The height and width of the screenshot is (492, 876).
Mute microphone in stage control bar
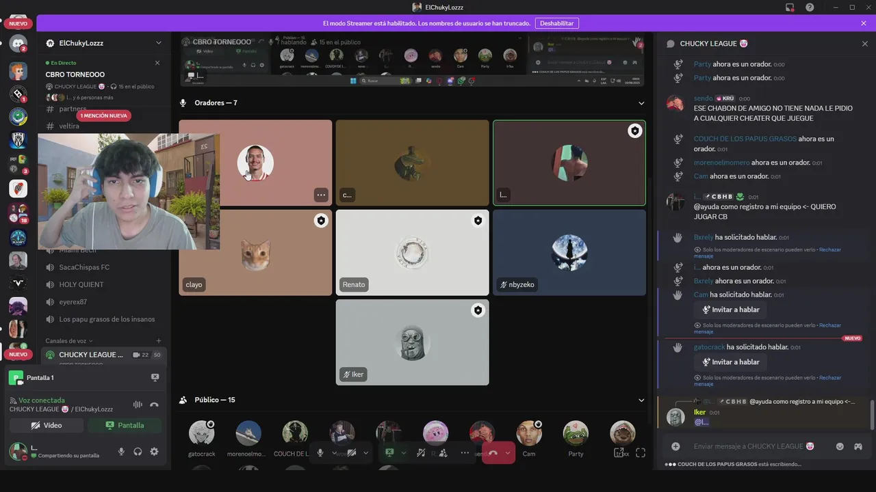pyautogui.click(x=320, y=452)
